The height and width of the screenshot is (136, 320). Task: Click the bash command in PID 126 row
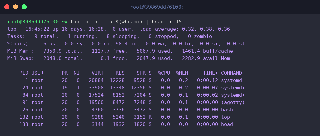[227, 110]
